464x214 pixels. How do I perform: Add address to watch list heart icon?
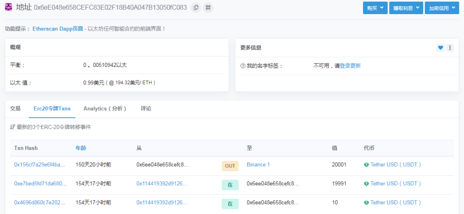point(441,48)
